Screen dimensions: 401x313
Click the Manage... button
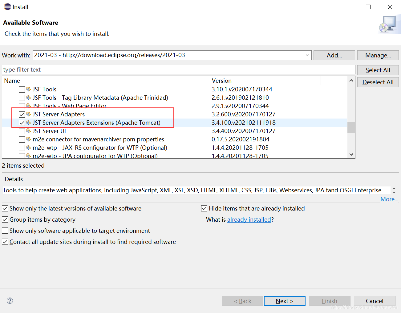(378, 55)
